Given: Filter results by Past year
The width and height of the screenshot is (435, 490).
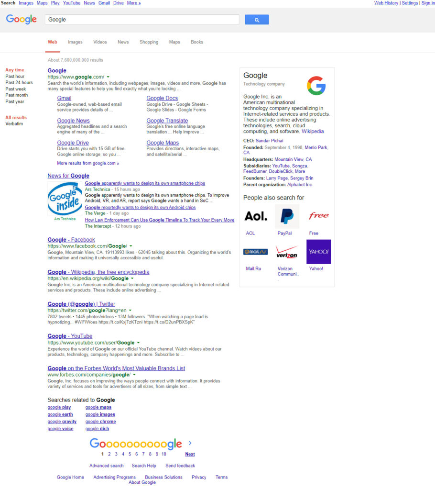Looking at the screenshot, I should [15, 101].
